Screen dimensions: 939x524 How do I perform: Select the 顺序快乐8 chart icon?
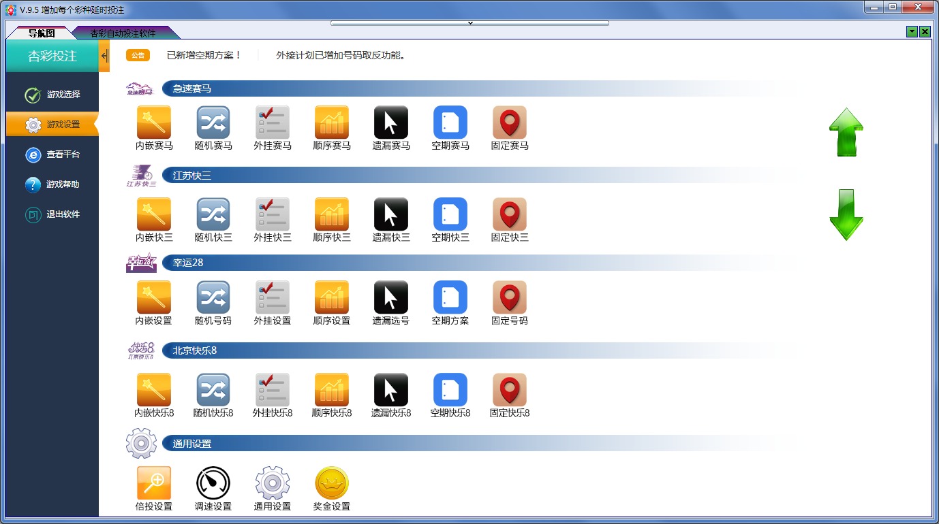click(332, 390)
